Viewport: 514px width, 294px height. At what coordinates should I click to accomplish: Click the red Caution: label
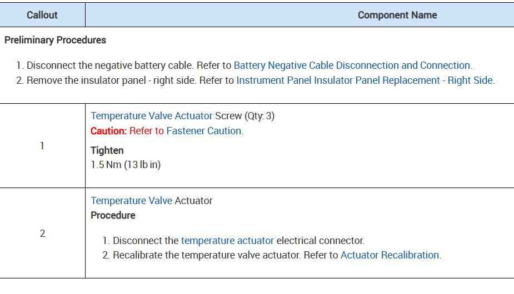coord(109,131)
